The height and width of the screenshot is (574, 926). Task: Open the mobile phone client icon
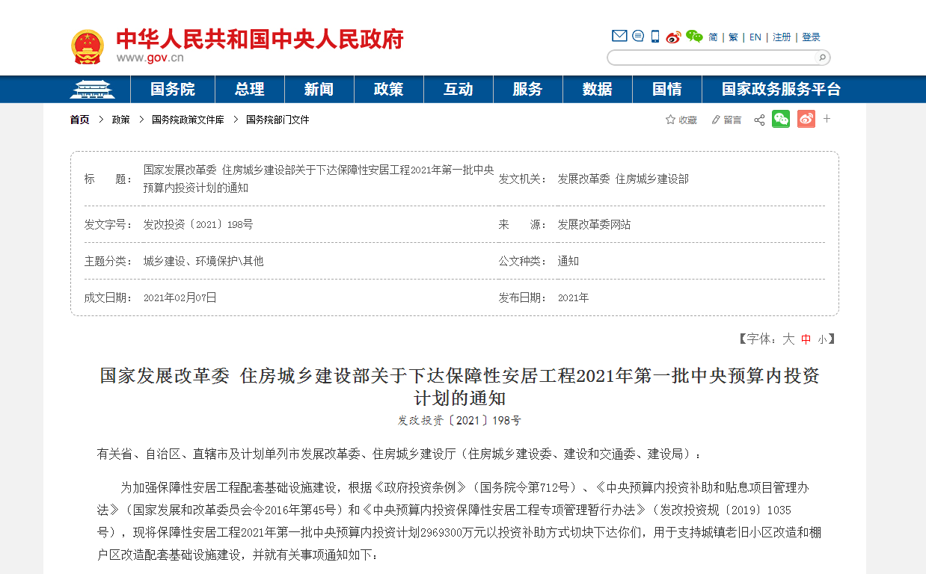655,36
